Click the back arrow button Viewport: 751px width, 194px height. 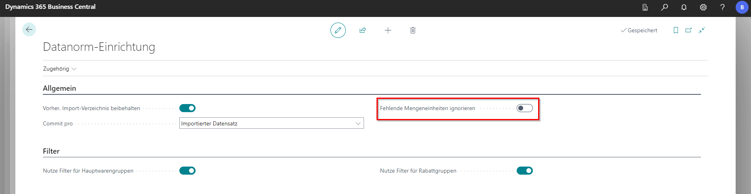pyautogui.click(x=29, y=29)
